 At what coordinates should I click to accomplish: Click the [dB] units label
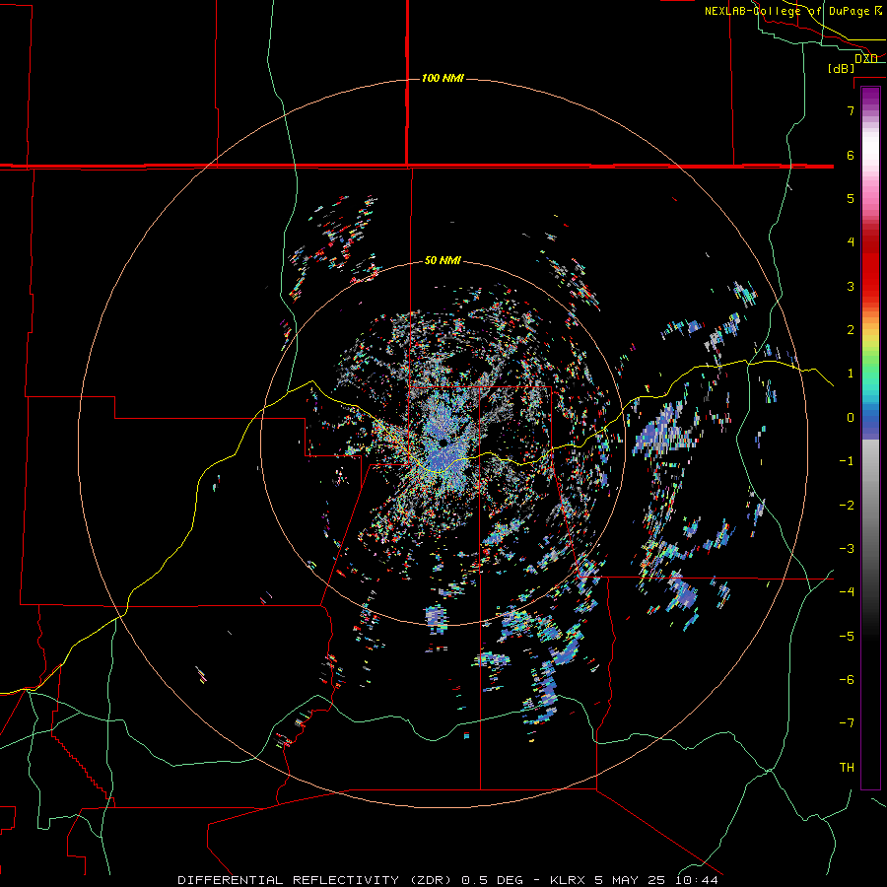(x=842, y=68)
